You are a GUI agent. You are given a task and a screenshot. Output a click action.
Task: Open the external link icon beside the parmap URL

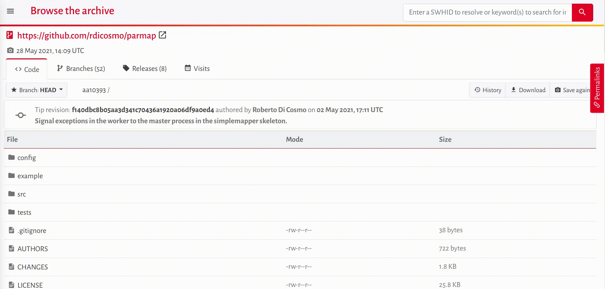(x=163, y=35)
